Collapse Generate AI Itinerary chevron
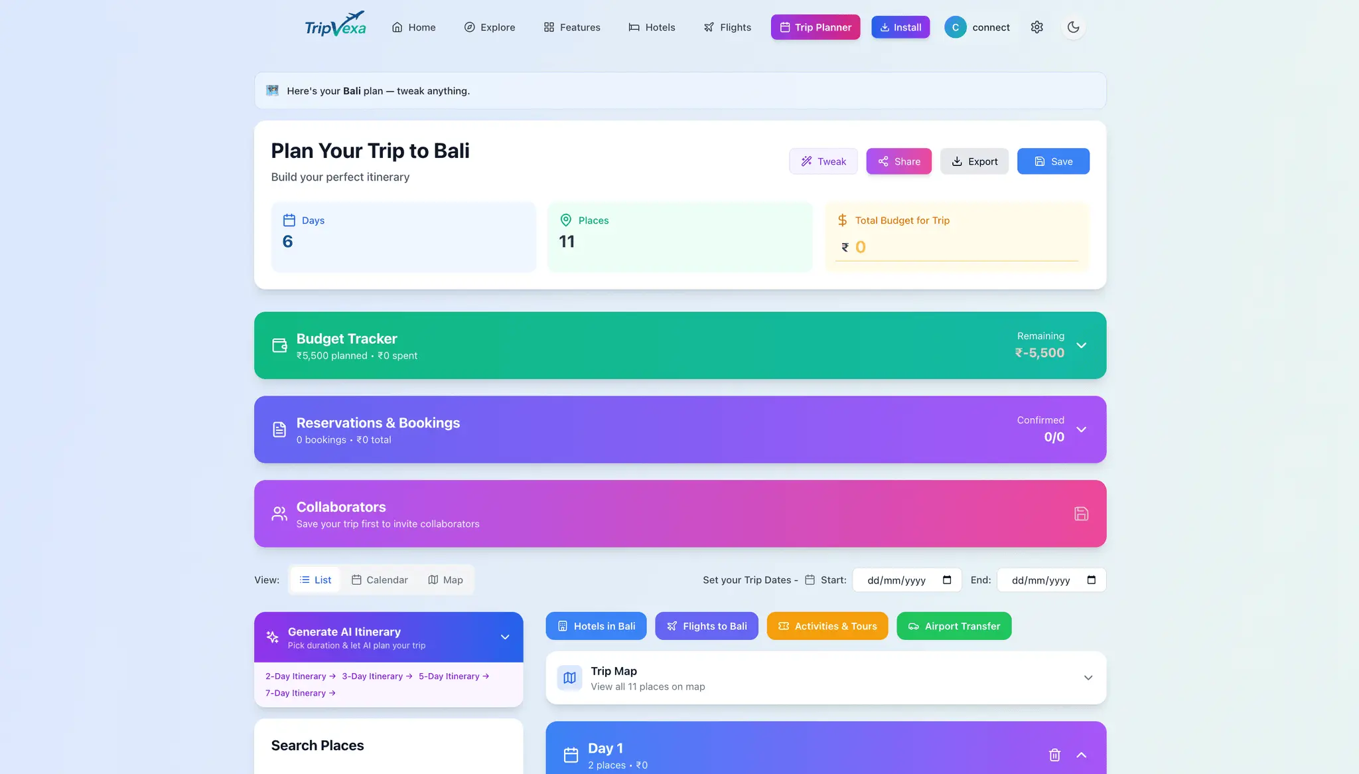Viewport: 1359px width, 774px height. click(505, 637)
